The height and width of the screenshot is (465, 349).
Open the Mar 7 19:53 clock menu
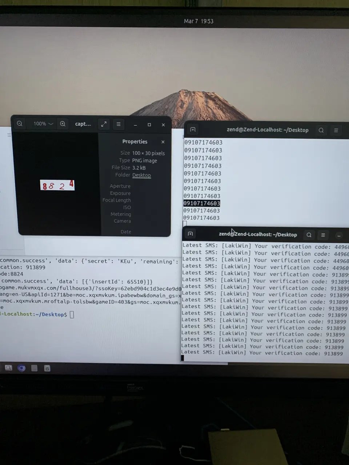(x=198, y=21)
